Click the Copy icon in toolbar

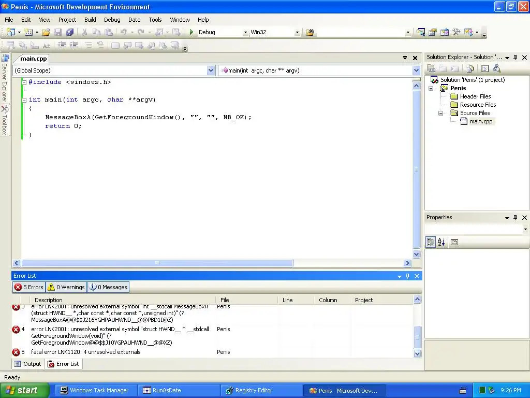tap(97, 32)
